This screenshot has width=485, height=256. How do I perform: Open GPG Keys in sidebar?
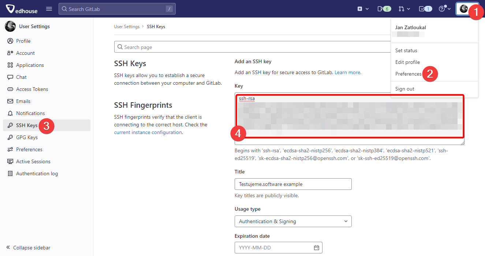click(x=27, y=137)
